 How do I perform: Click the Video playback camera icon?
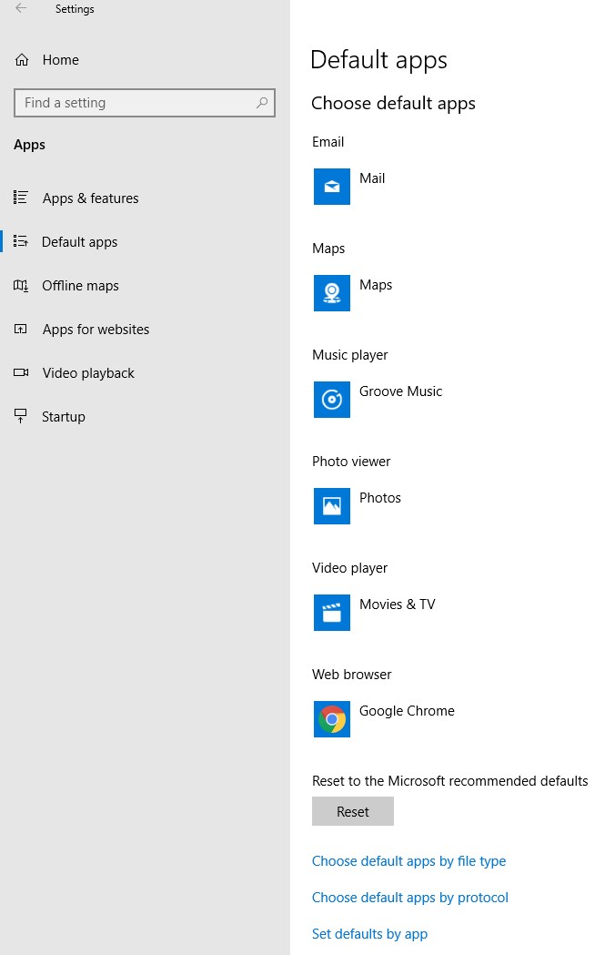coord(21,372)
